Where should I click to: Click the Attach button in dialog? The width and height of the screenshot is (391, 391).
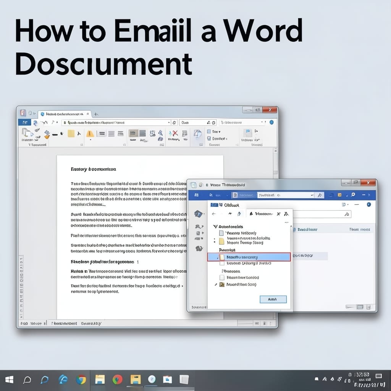[273, 299]
